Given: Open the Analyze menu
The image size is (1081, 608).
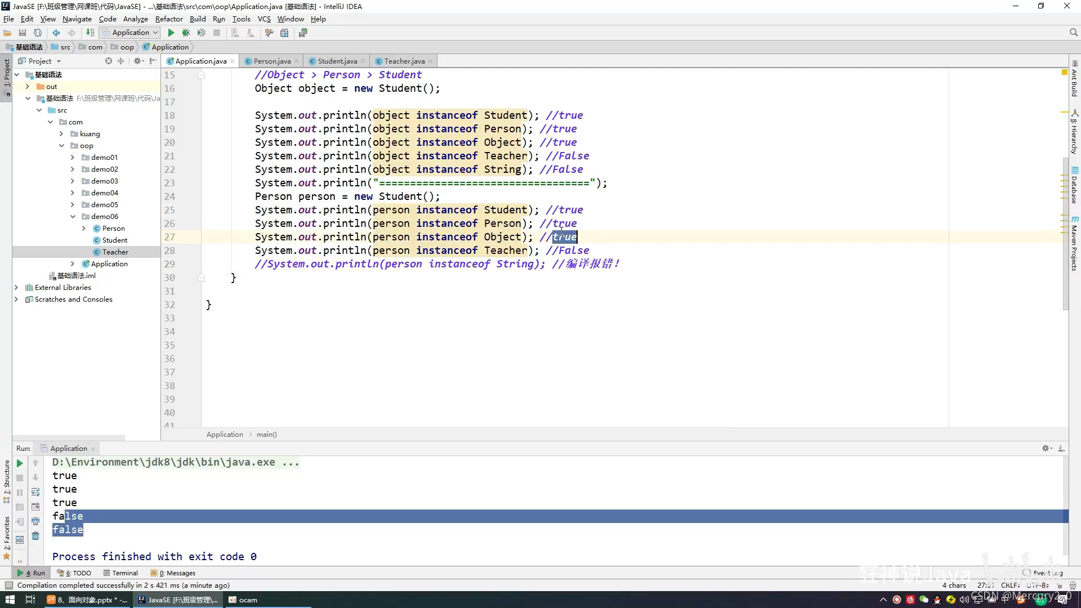Looking at the screenshot, I should tap(135, 19).
